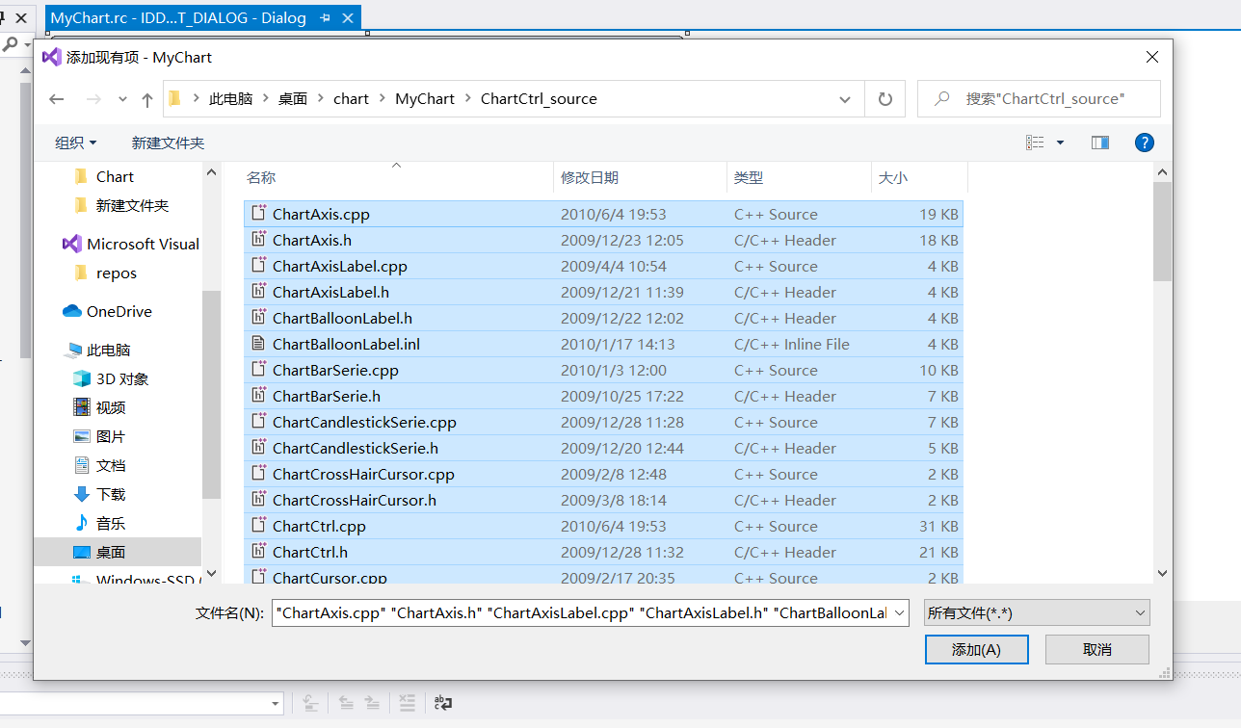Click the Visual Studio logo in dialog title
Viewport: 1241px width, 728px height.
51,57
